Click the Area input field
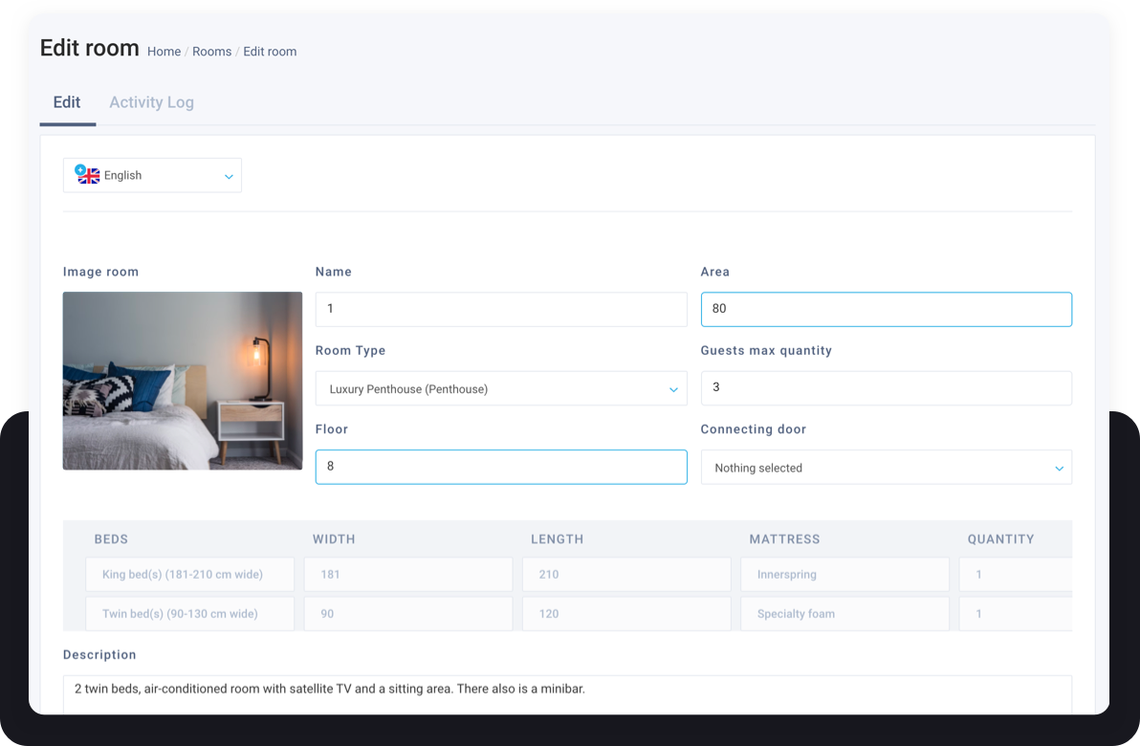The image size is (1140, 746). coord(886,309)
